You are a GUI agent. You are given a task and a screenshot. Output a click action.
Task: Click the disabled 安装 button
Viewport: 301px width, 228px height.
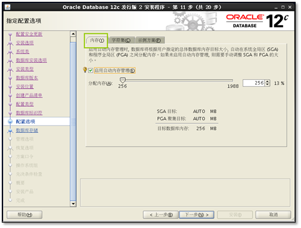pyautogui.click(x=235, y=215)
